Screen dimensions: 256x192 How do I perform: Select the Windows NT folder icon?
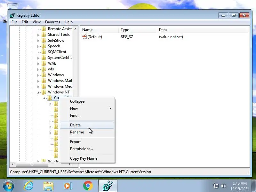click(44, 92)
